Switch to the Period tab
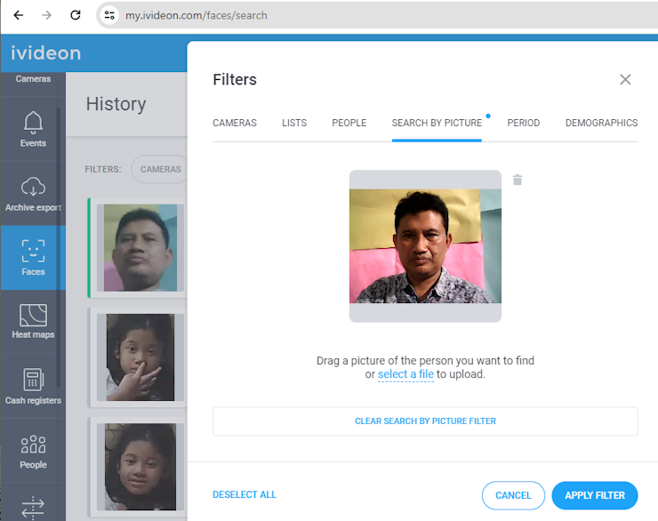 (x=524, y=123)
